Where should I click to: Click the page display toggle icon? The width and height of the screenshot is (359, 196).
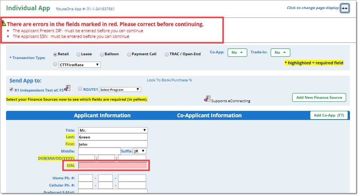click(345, 8)
